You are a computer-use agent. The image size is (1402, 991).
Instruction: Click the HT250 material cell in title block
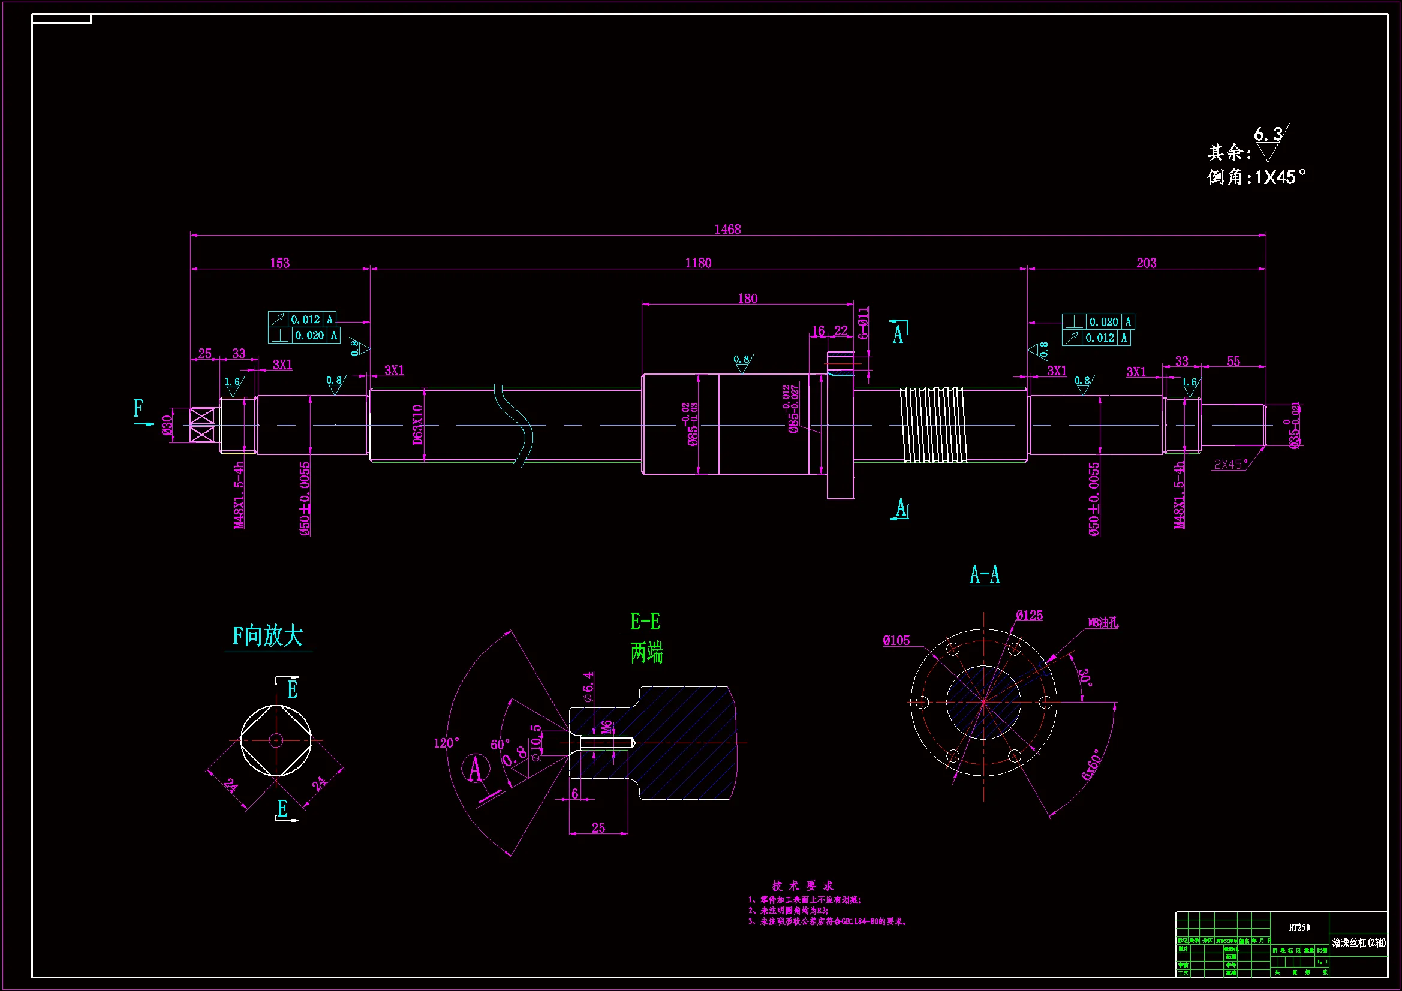(x=1299, y=927)
